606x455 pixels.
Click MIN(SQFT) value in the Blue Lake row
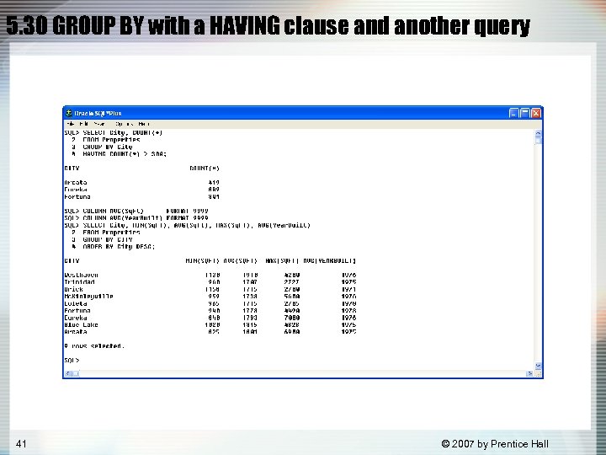pyautogui.click(x=212, y=325)
